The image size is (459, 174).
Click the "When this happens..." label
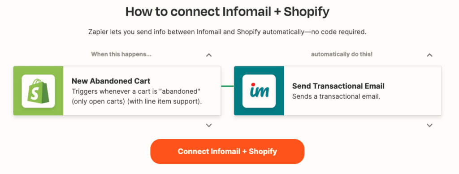tap(121, 54)
